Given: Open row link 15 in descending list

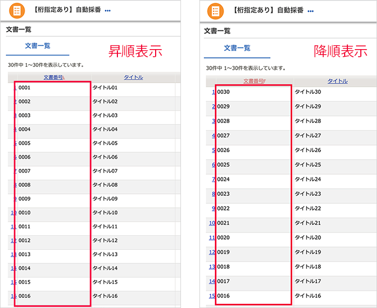Looking at the screenshot, I should (212, 296).
